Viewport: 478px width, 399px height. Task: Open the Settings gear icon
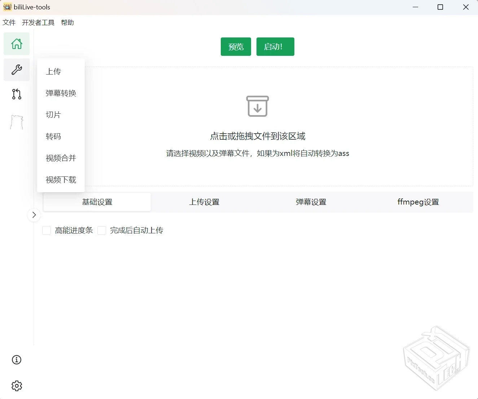pos(16,386)
